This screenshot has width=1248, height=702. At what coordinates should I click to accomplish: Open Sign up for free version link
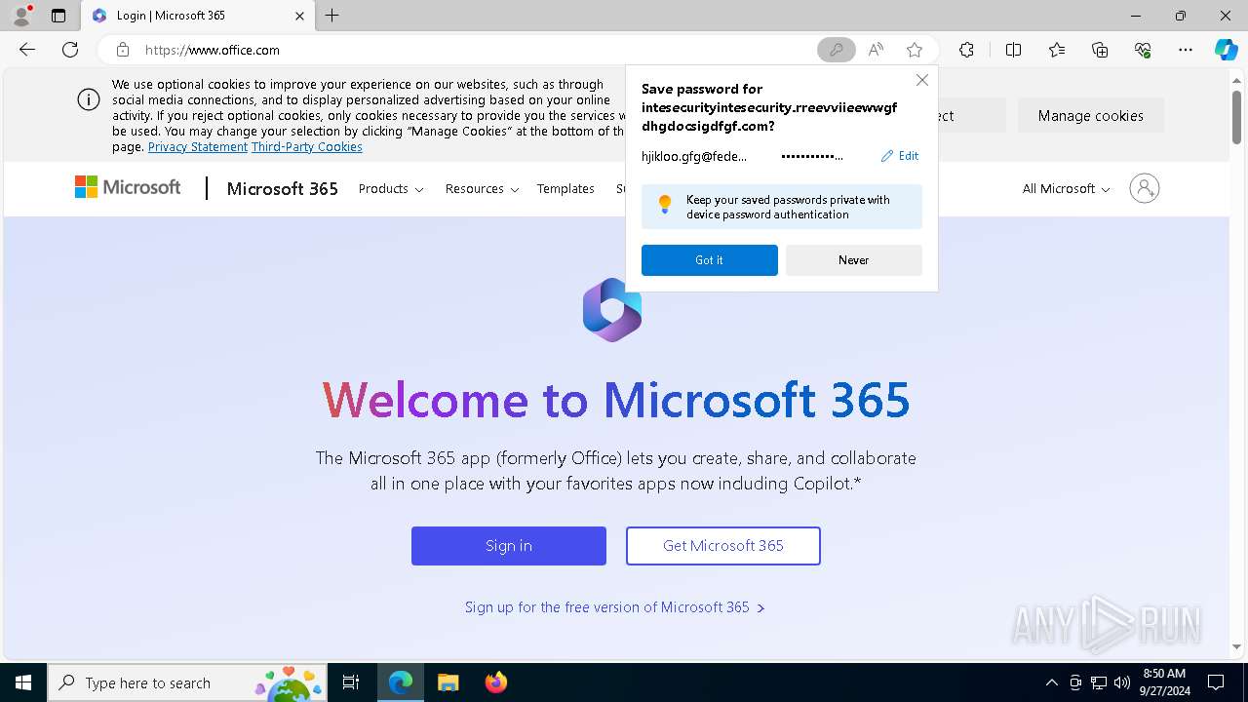coord(614,607)
